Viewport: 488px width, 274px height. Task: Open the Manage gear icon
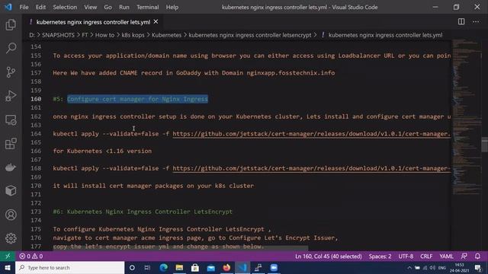(11, 238)
